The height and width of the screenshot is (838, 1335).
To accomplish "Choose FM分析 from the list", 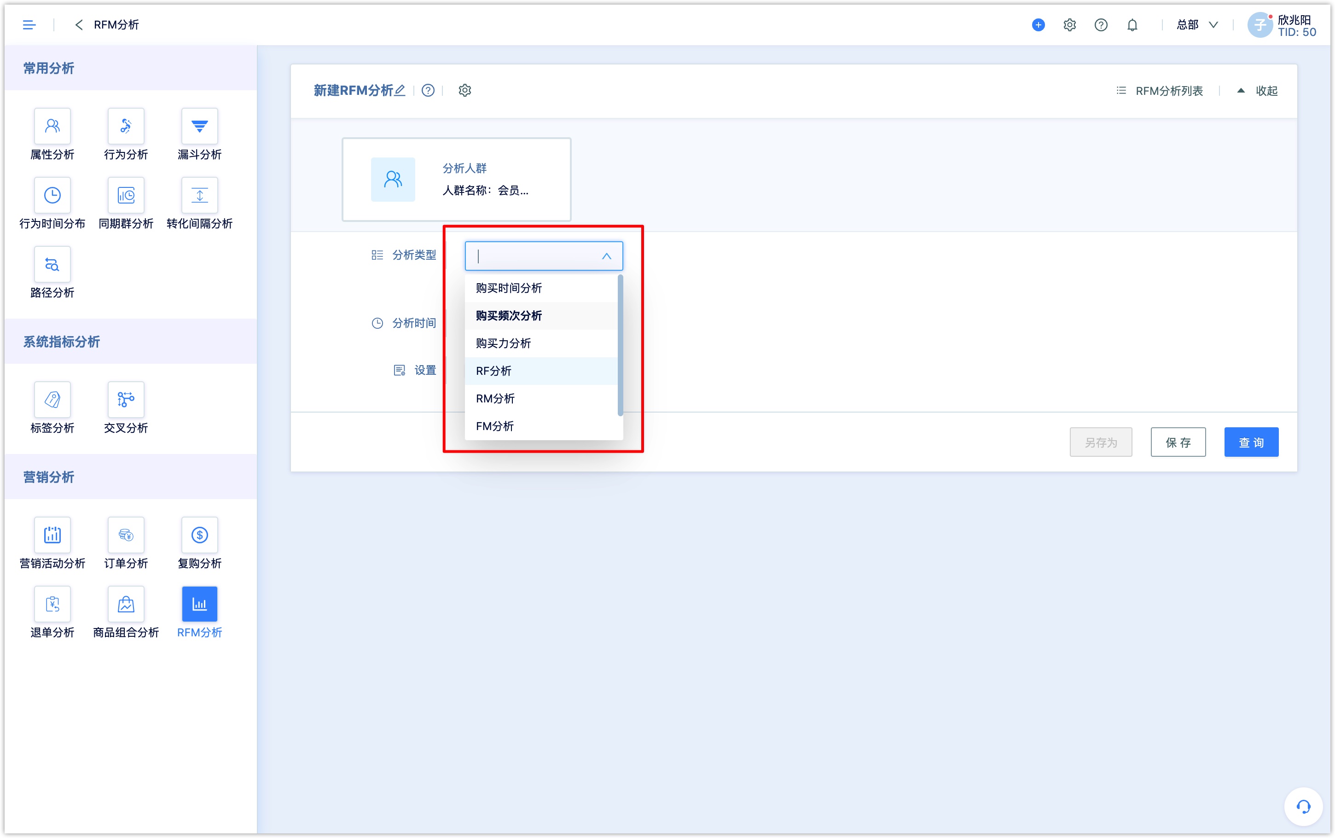I will click(x=541, y=426).
